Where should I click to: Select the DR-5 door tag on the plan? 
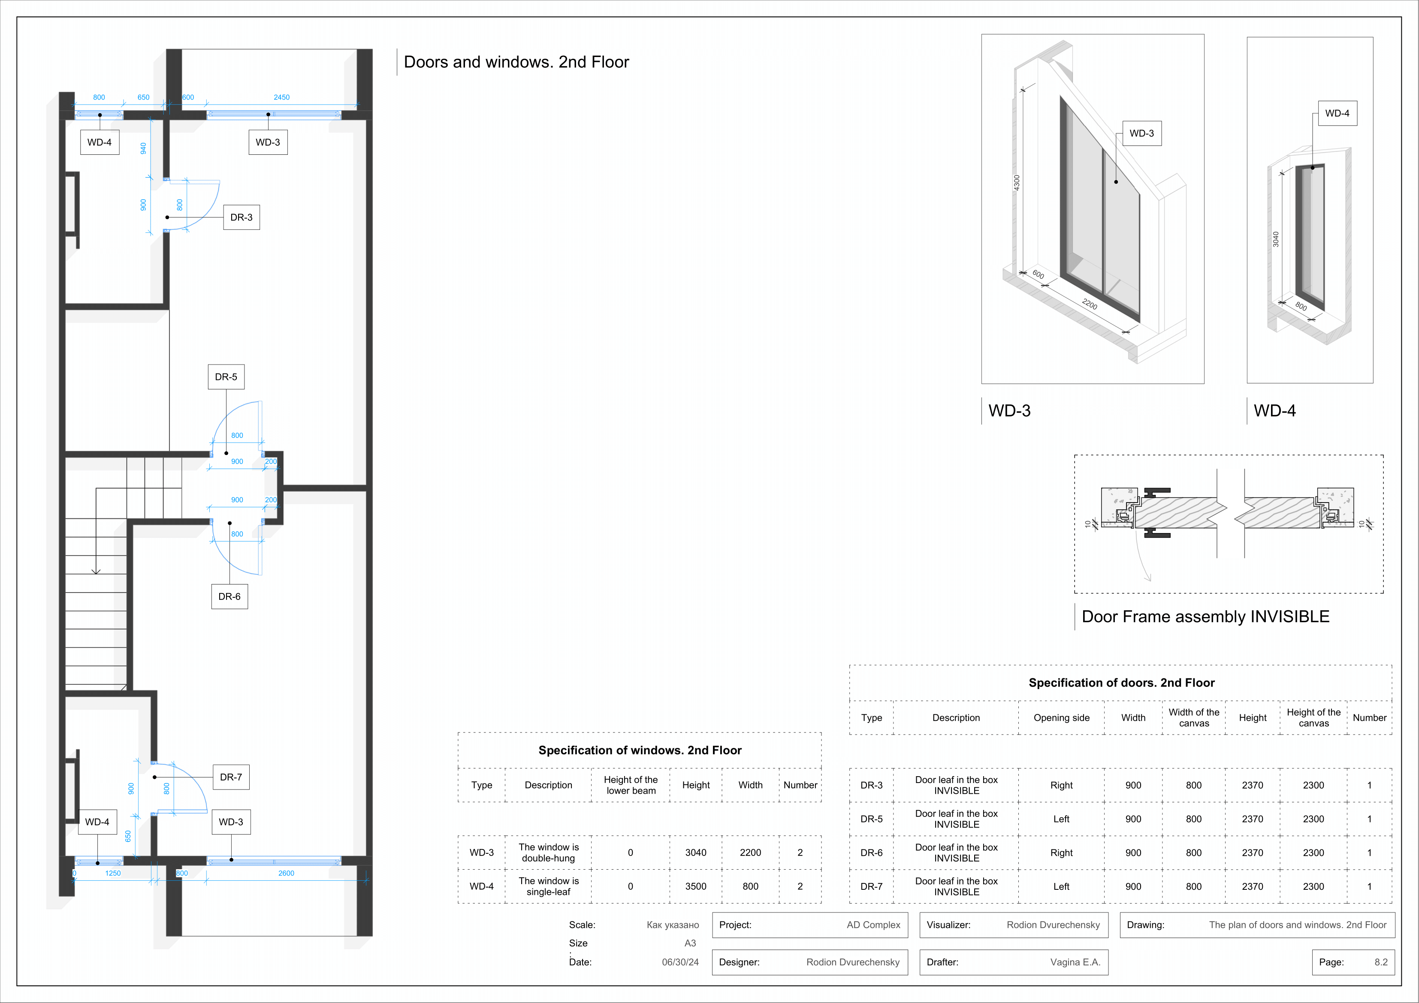pyautogui.click(x=226, y=377)
